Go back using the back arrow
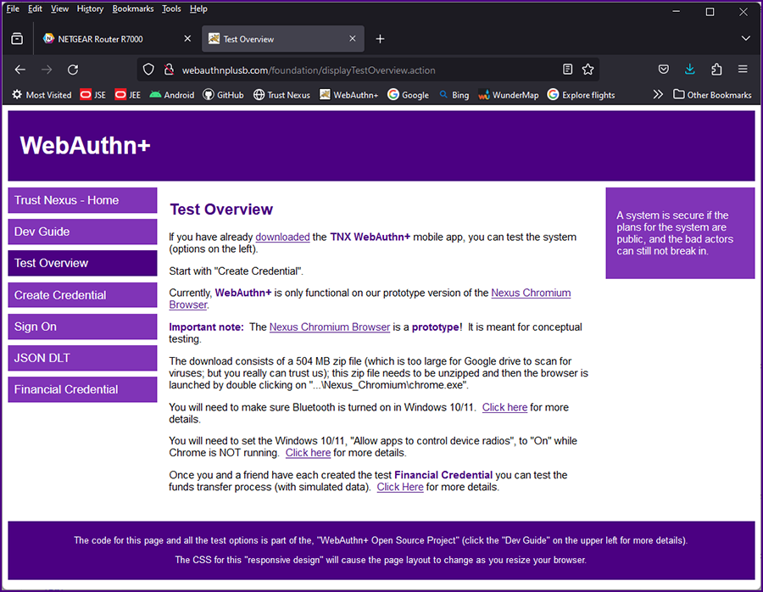Screen dimensions: 763x592 (x=20, y=70)
